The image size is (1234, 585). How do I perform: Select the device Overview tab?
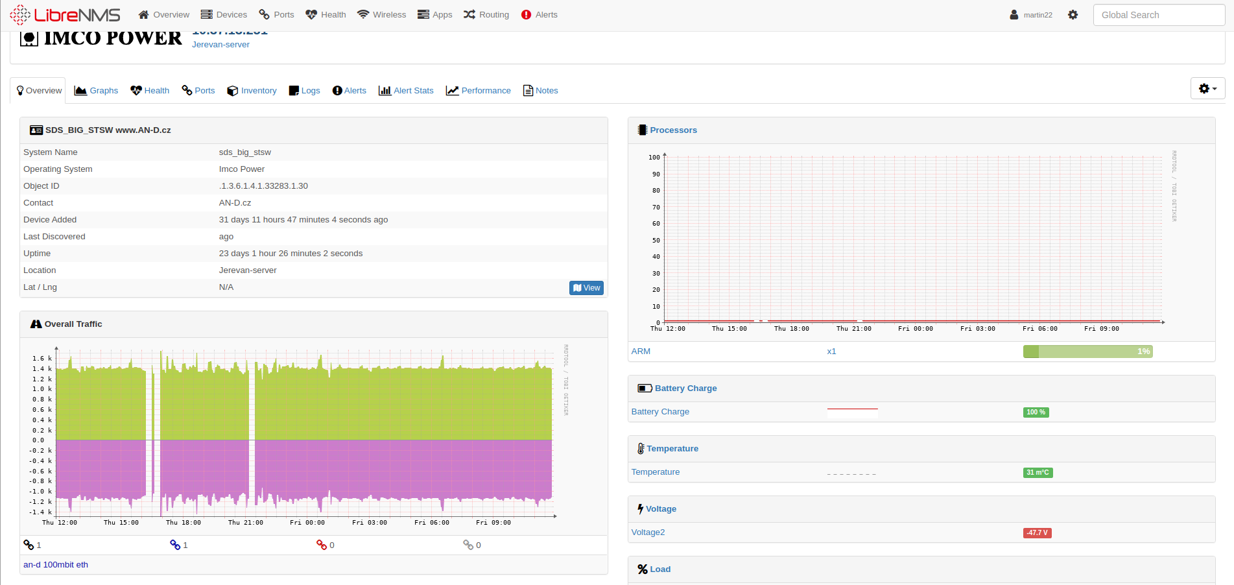pyautogui.click(x=38, y=91)
